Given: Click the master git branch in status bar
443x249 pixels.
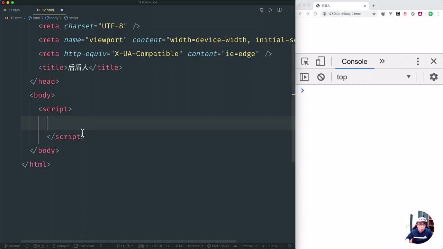Looking at the screenshot, I should (x=12, y=246).
